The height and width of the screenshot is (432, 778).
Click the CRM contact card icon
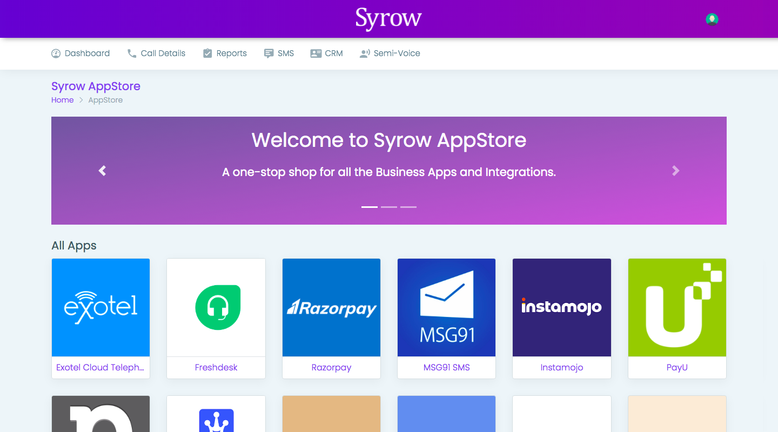(316, 53)
